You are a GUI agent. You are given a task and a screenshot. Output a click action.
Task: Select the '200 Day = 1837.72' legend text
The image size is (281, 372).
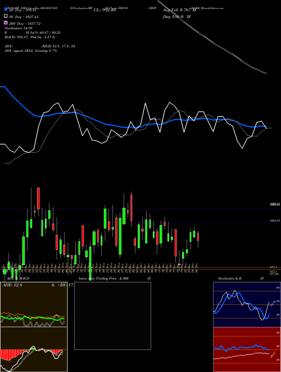[x=25, y=24]
